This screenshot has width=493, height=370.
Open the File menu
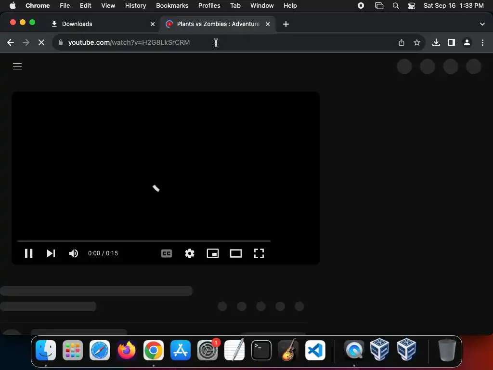tap(65, 5)
